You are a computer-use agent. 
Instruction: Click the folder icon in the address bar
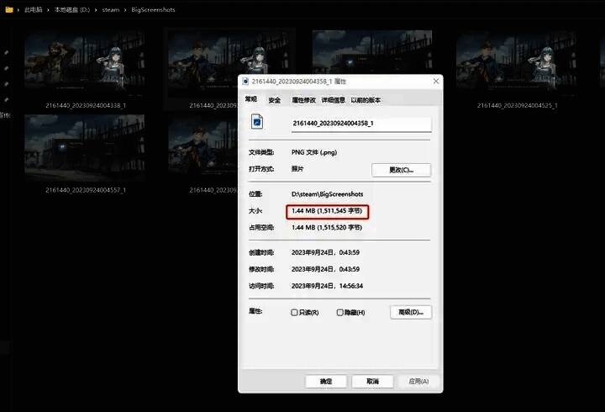(x=8, y=9)
